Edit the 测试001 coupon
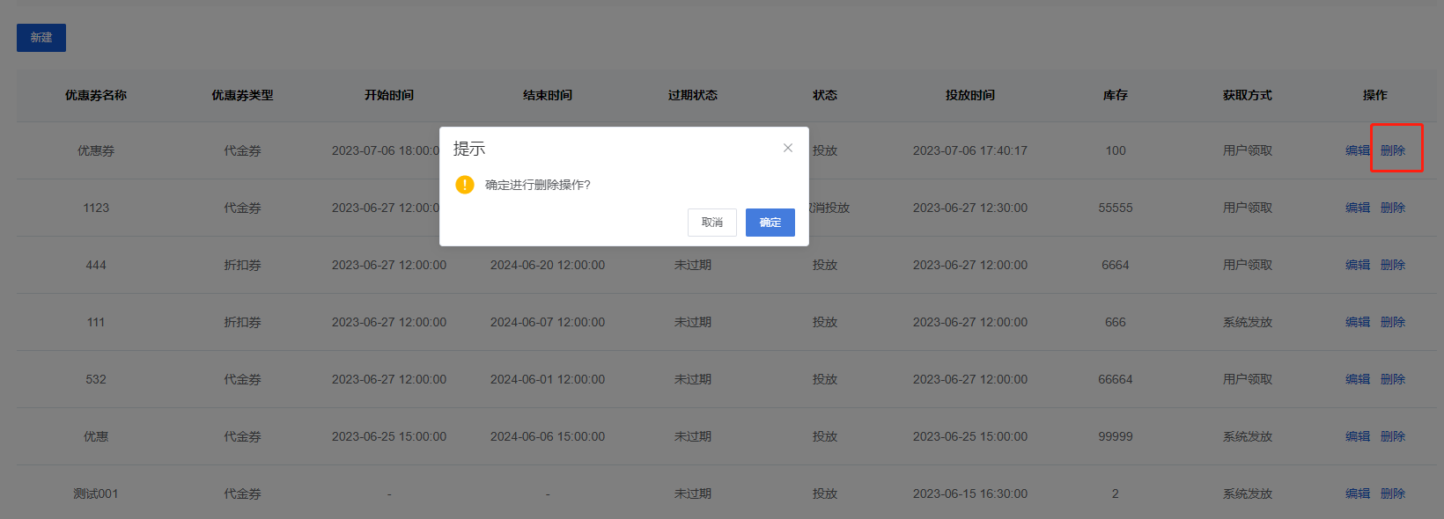 [x=1358, y=493]
